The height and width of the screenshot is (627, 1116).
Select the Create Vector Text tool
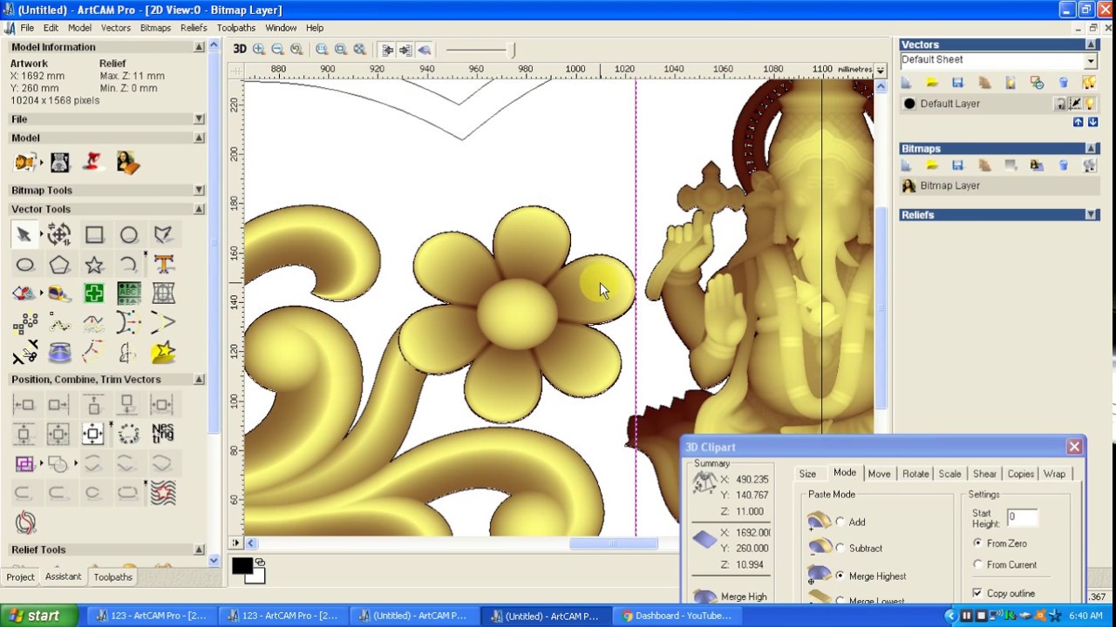(x=163, y=264)
